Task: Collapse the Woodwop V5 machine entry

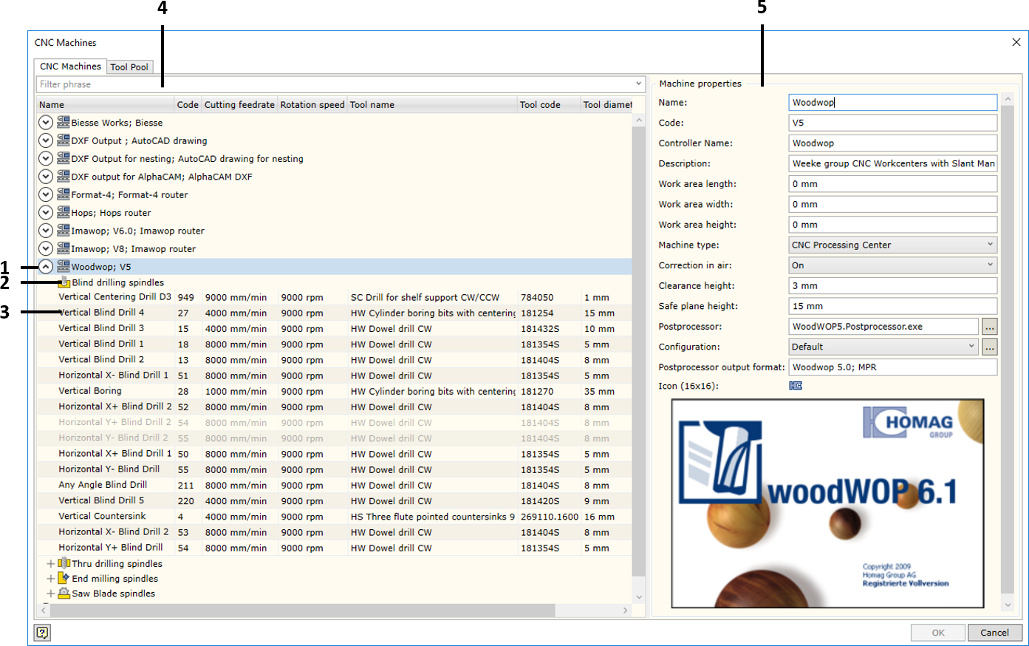Action: [x=46, y=266]
